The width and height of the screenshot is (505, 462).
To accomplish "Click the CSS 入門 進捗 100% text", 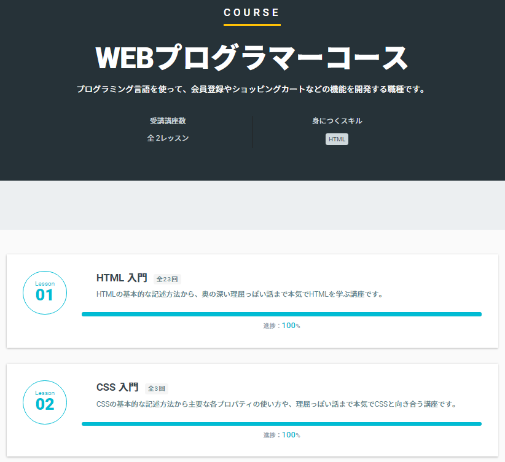I will point(281,435).
